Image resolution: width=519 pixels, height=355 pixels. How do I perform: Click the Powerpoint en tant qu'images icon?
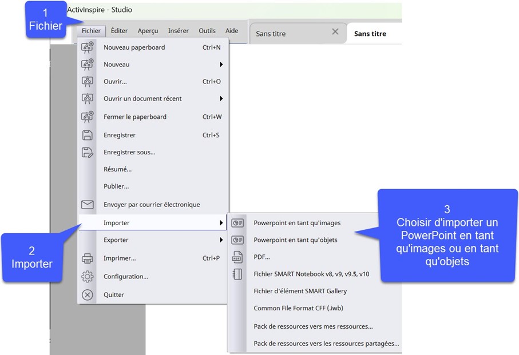click(237, 223)
